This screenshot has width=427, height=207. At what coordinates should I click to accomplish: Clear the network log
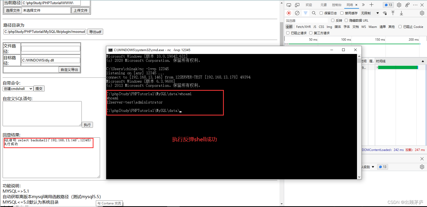297,13
